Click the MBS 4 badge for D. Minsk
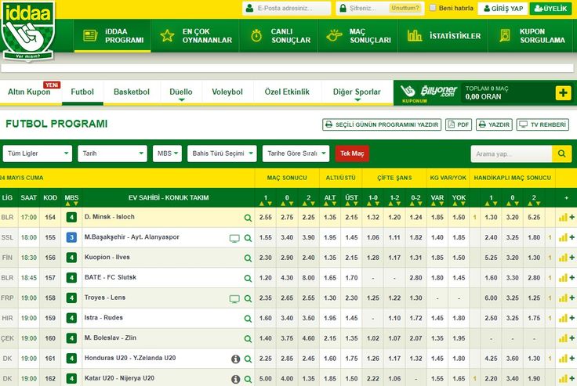 coord(71,217)
